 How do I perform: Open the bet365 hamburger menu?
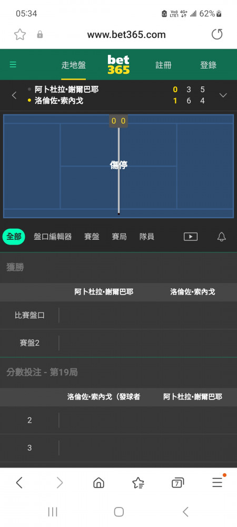(13, 64)
